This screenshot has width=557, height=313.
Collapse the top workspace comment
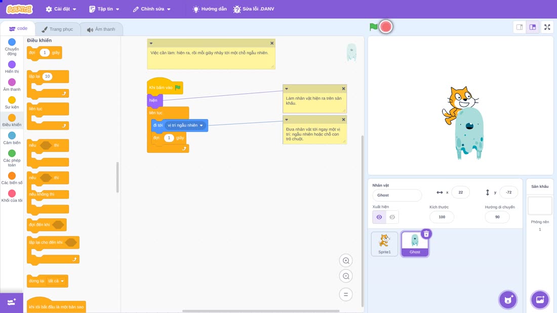[x=151, y=44]
